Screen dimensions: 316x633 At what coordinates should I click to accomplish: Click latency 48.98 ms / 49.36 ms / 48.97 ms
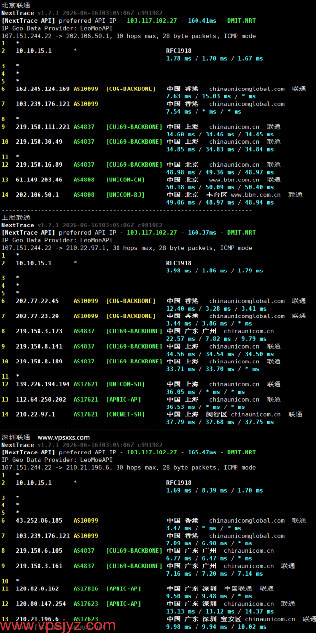pyautogui.click(x=220, y=172)
